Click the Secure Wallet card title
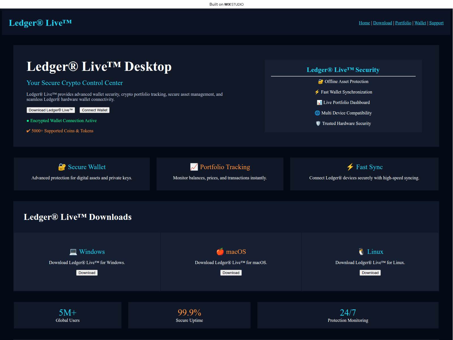The image size is (453, 340). coord(87,167)
